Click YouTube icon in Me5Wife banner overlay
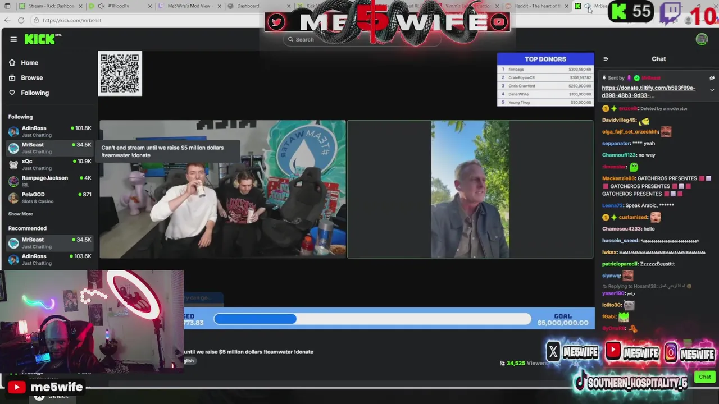 (x=499, y=22)
